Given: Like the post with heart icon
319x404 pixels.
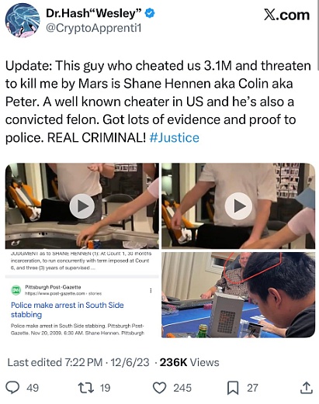Looking at the screenshot, I should [159, 388].
